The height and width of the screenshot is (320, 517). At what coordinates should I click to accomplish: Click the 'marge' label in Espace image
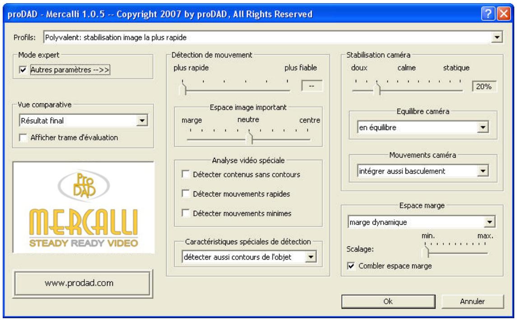pyautogui.click(x=191, y=121)
